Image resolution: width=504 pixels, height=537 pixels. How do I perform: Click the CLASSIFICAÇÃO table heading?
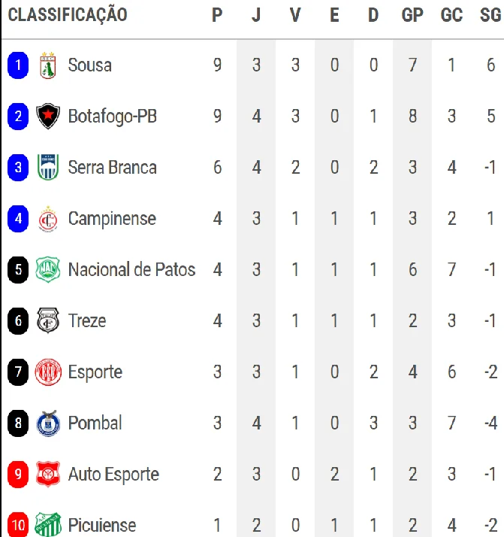tap(68, 15)
